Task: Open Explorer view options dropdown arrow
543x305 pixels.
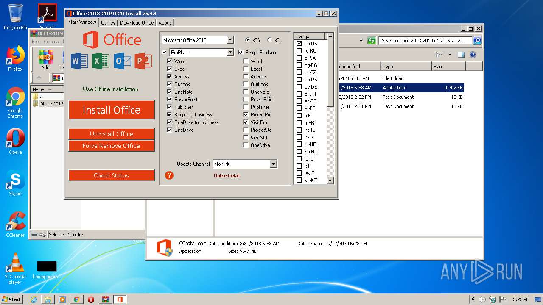Action: click(450, 55)
